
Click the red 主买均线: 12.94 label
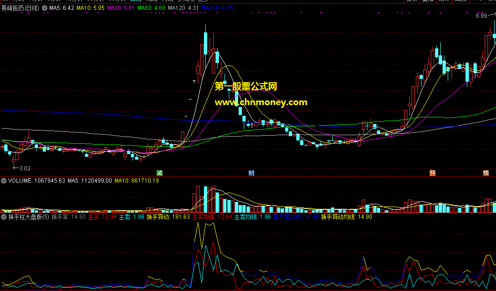tap(212, 217)
